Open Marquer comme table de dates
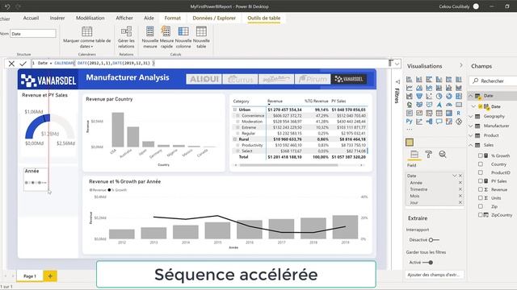Viewport: 517px width, 290px height. pyautogui.click(x=86, y=37)
